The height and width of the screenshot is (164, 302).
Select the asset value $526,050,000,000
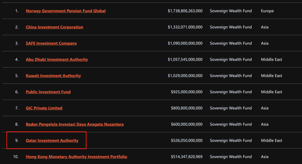[187, 141]
